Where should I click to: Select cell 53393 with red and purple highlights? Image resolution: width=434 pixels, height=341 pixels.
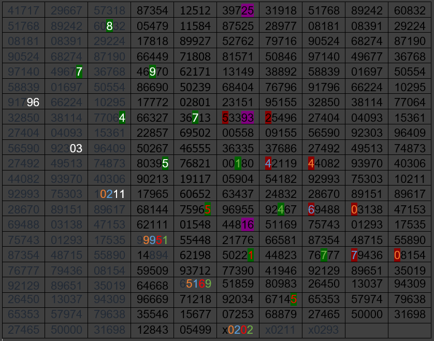(x=237, y=118)
